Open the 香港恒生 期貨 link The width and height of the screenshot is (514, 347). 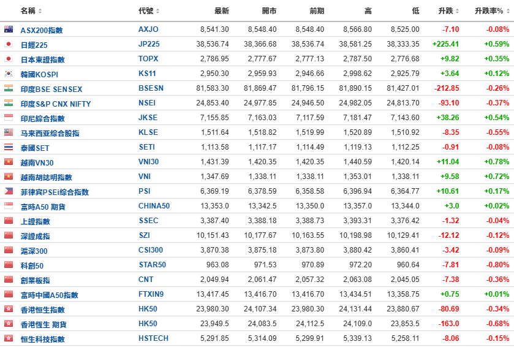[x=43, y=325]
